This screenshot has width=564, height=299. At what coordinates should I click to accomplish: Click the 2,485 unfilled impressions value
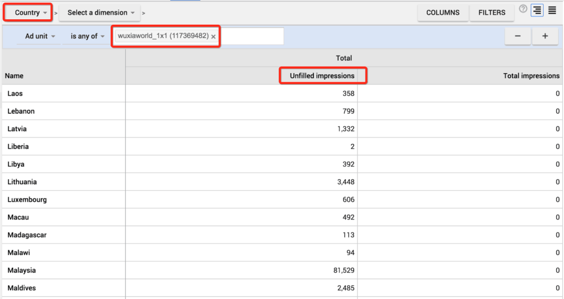click(x=346, y=288)
